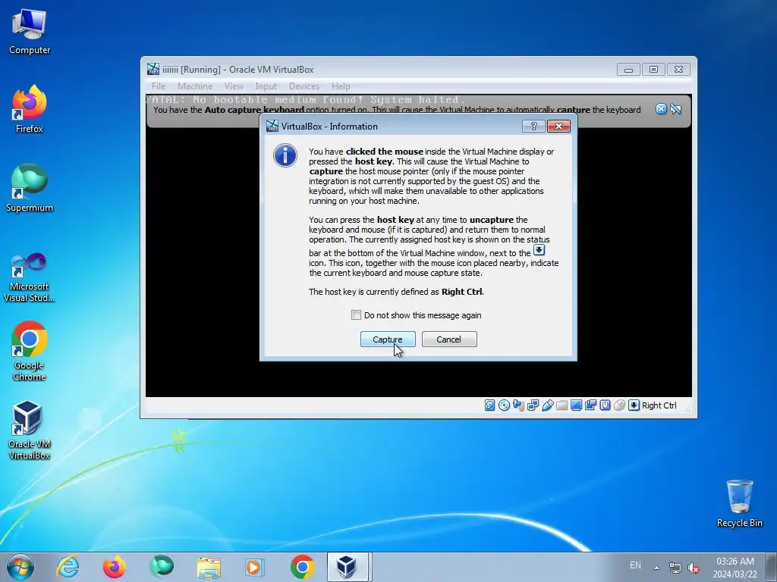Image resolution: width=777 pixels, height=582 pixels.
Task: Maximize the VirtualBox VM window
Action: tap(653, 70)
